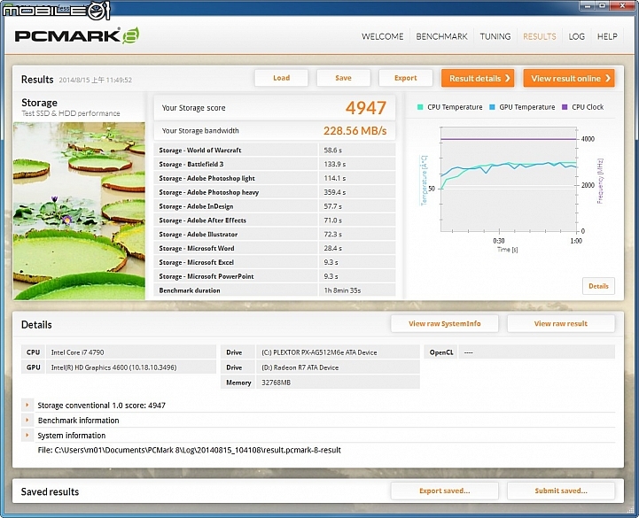
Task: Open the HELP tab
Action: [x=607, y=36]
